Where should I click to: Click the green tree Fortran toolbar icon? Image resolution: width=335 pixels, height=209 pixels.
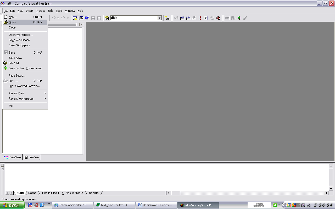point(239,18)
